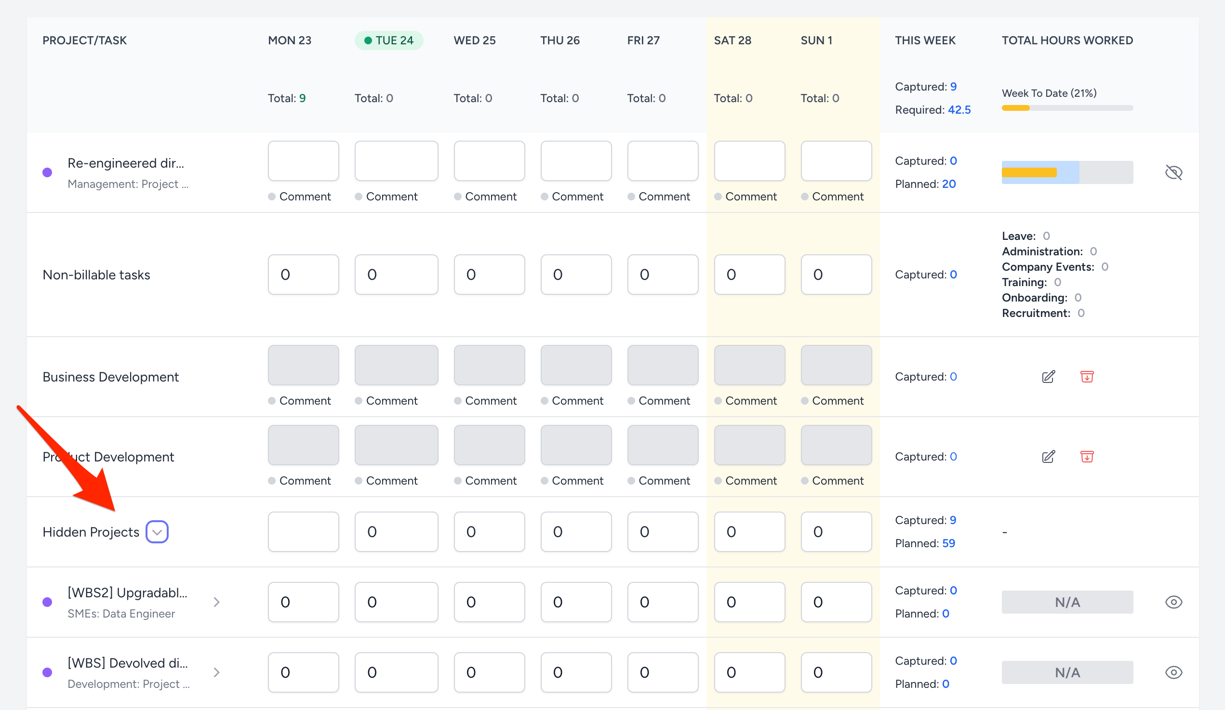This screenshot has height=710, width=1225.
Task: Select the WED 25 column header
Action: pyautogui.click(x=475, y=40)
